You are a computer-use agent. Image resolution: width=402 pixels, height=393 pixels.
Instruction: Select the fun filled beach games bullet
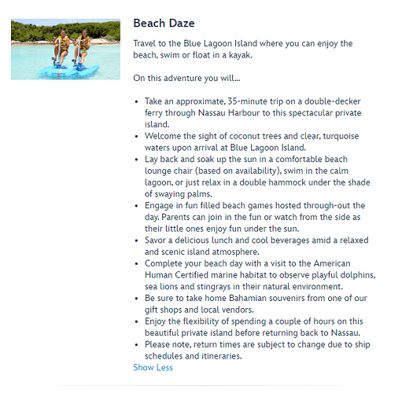[255, 217]
